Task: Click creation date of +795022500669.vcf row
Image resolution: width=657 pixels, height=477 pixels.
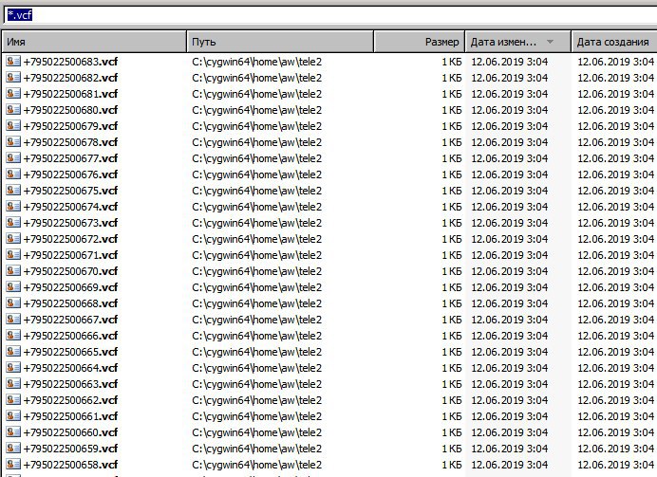Action: 616,287
